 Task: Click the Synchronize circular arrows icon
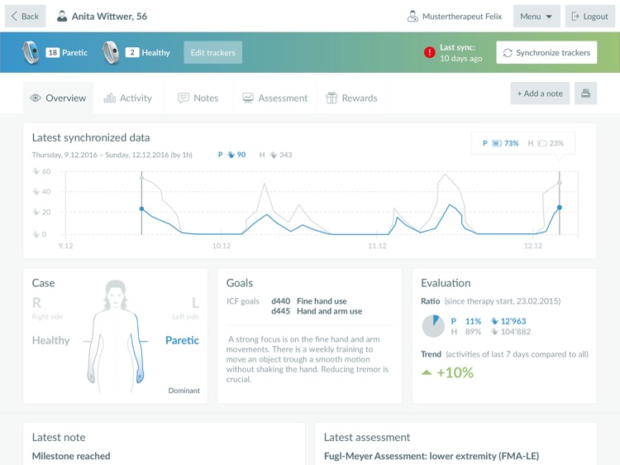pos(508,53)
